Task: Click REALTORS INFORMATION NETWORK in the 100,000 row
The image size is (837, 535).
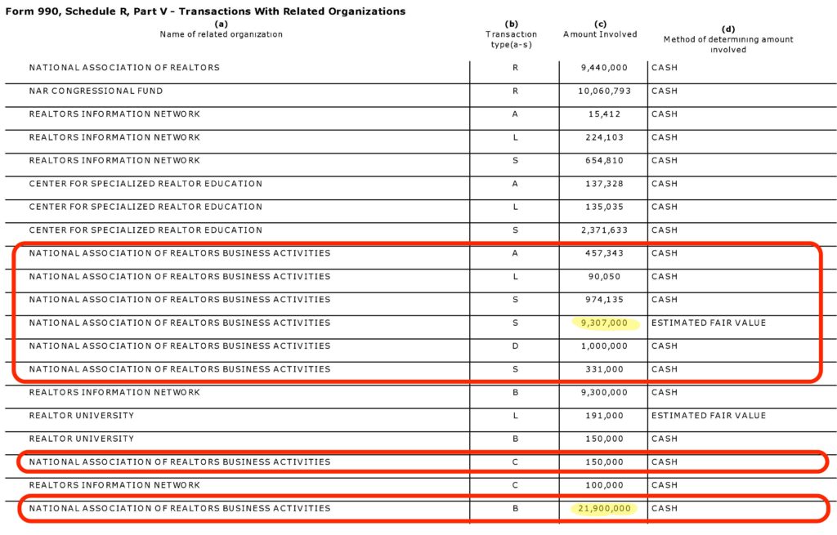Action: click(x=114, y=485)
